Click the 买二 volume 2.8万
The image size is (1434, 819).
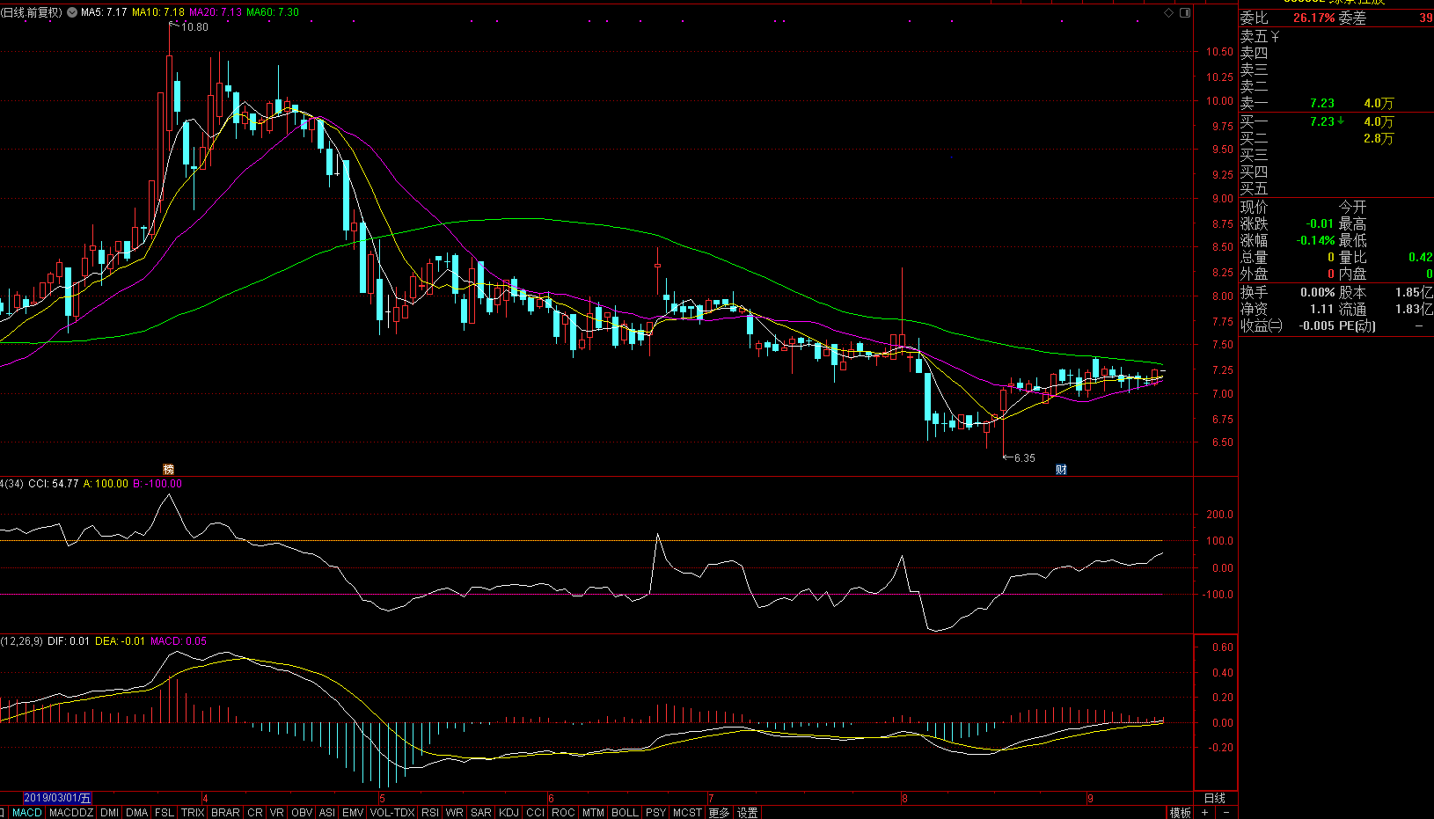point(1379,139)
